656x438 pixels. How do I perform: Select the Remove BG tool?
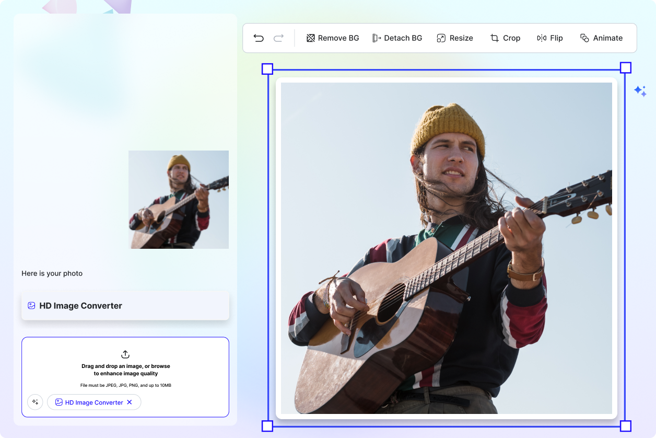332,38
